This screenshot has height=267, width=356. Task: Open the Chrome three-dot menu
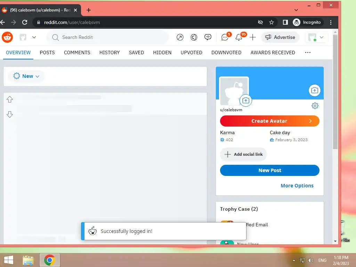[x=331, y=22]
